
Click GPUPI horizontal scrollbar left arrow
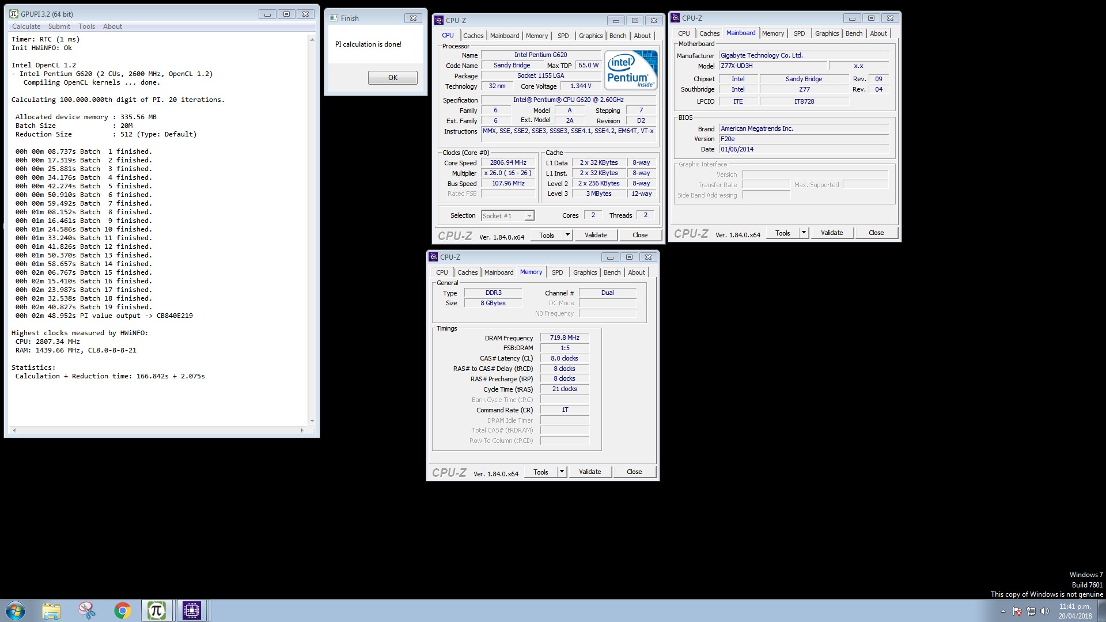pos(14,430)
